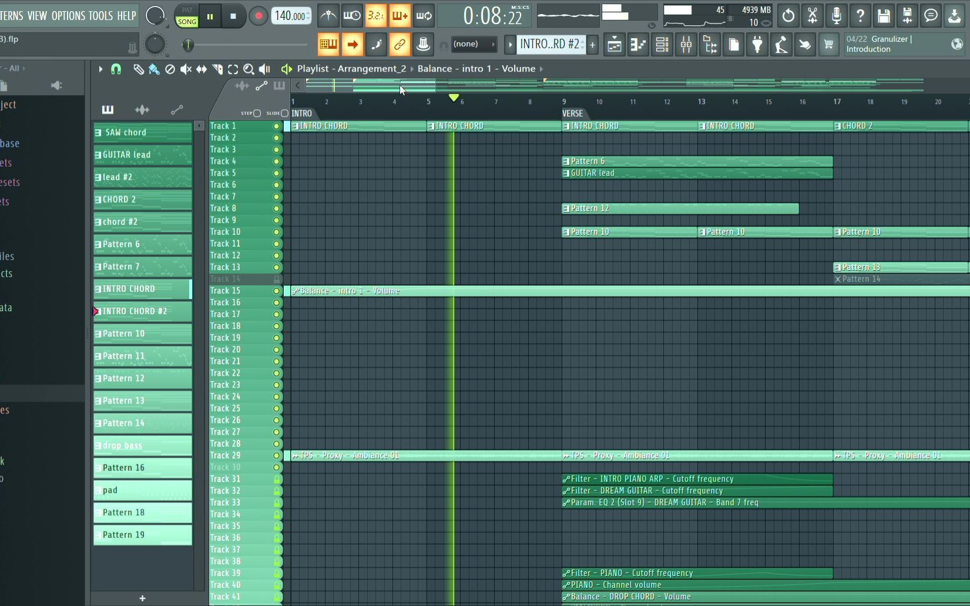Viewport: 970px width, 606px height.
Task: Mute Track 15 via its green dot
Action: [276, 291]
